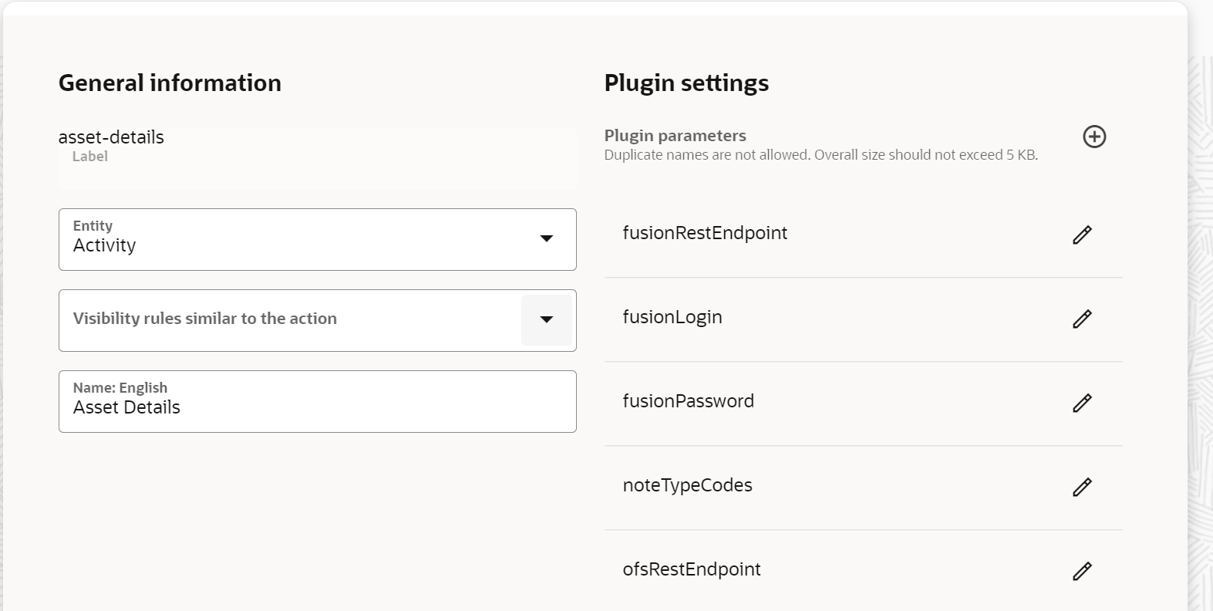Select the Activity entity value

(104, 245)
